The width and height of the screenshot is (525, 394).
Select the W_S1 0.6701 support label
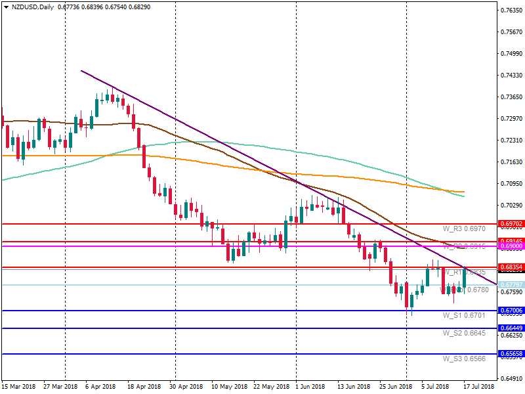coord(464,315)
